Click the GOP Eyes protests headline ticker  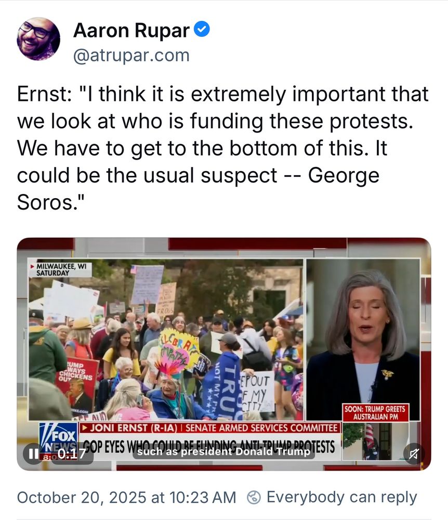(x=209, y=447)
